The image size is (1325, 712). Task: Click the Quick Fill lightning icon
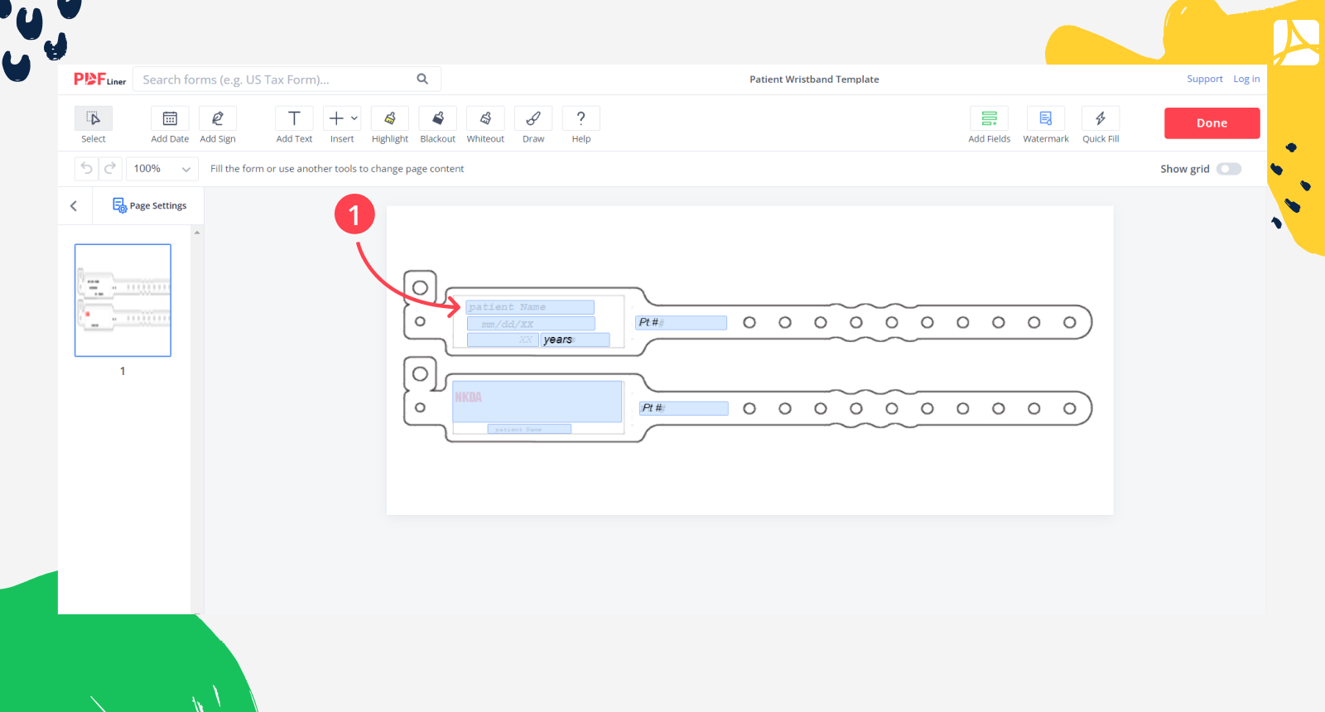[x=1101, y=119]
